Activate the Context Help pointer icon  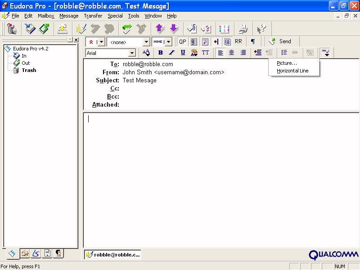(x=261, y=29)
